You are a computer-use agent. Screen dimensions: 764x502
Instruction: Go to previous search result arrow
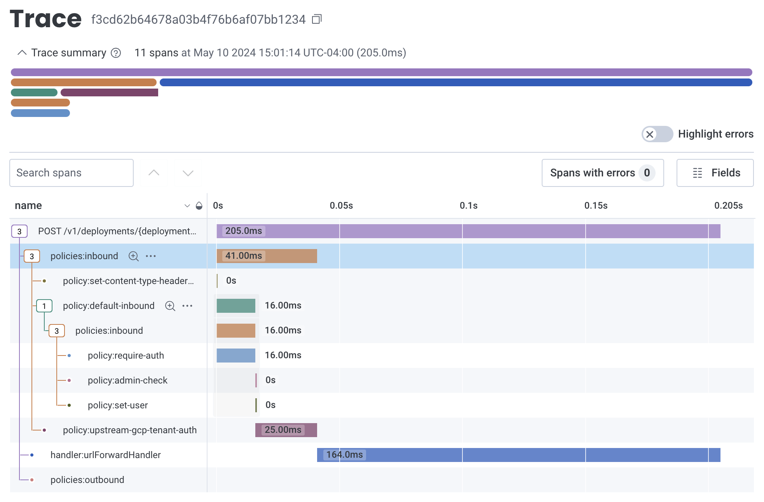point(154,173)
